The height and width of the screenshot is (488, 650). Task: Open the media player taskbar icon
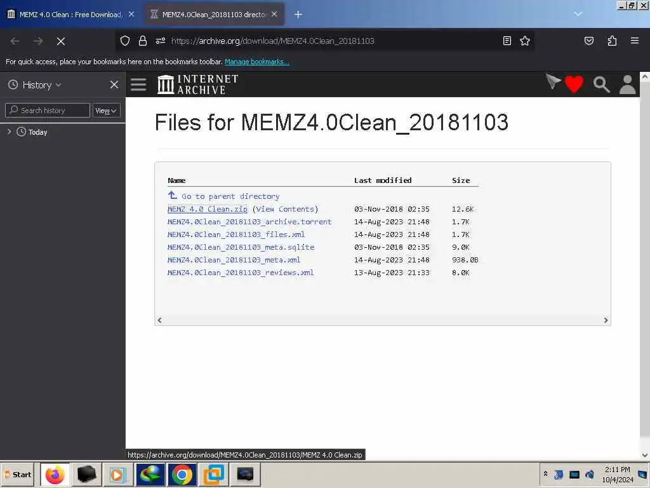[117, 474]
